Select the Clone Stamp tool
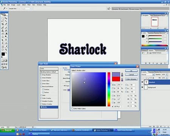The width and height of the screenshot is (170, 136). click(x=3, y=31)
